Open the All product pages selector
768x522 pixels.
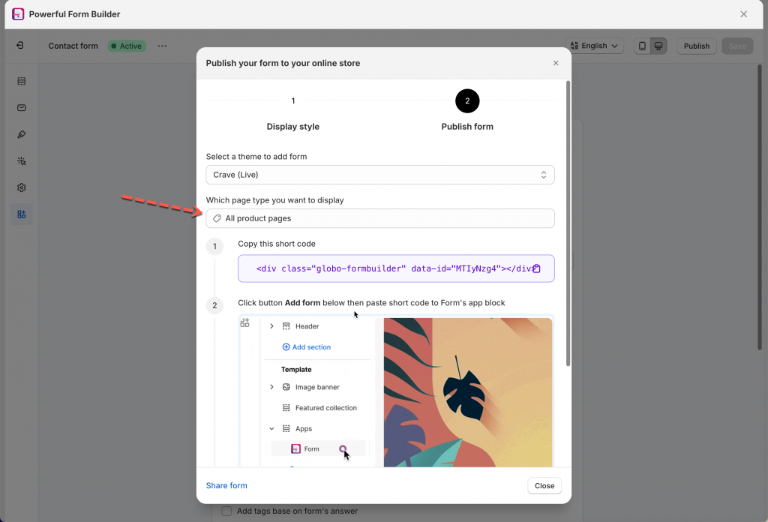(x=380, y=218)
